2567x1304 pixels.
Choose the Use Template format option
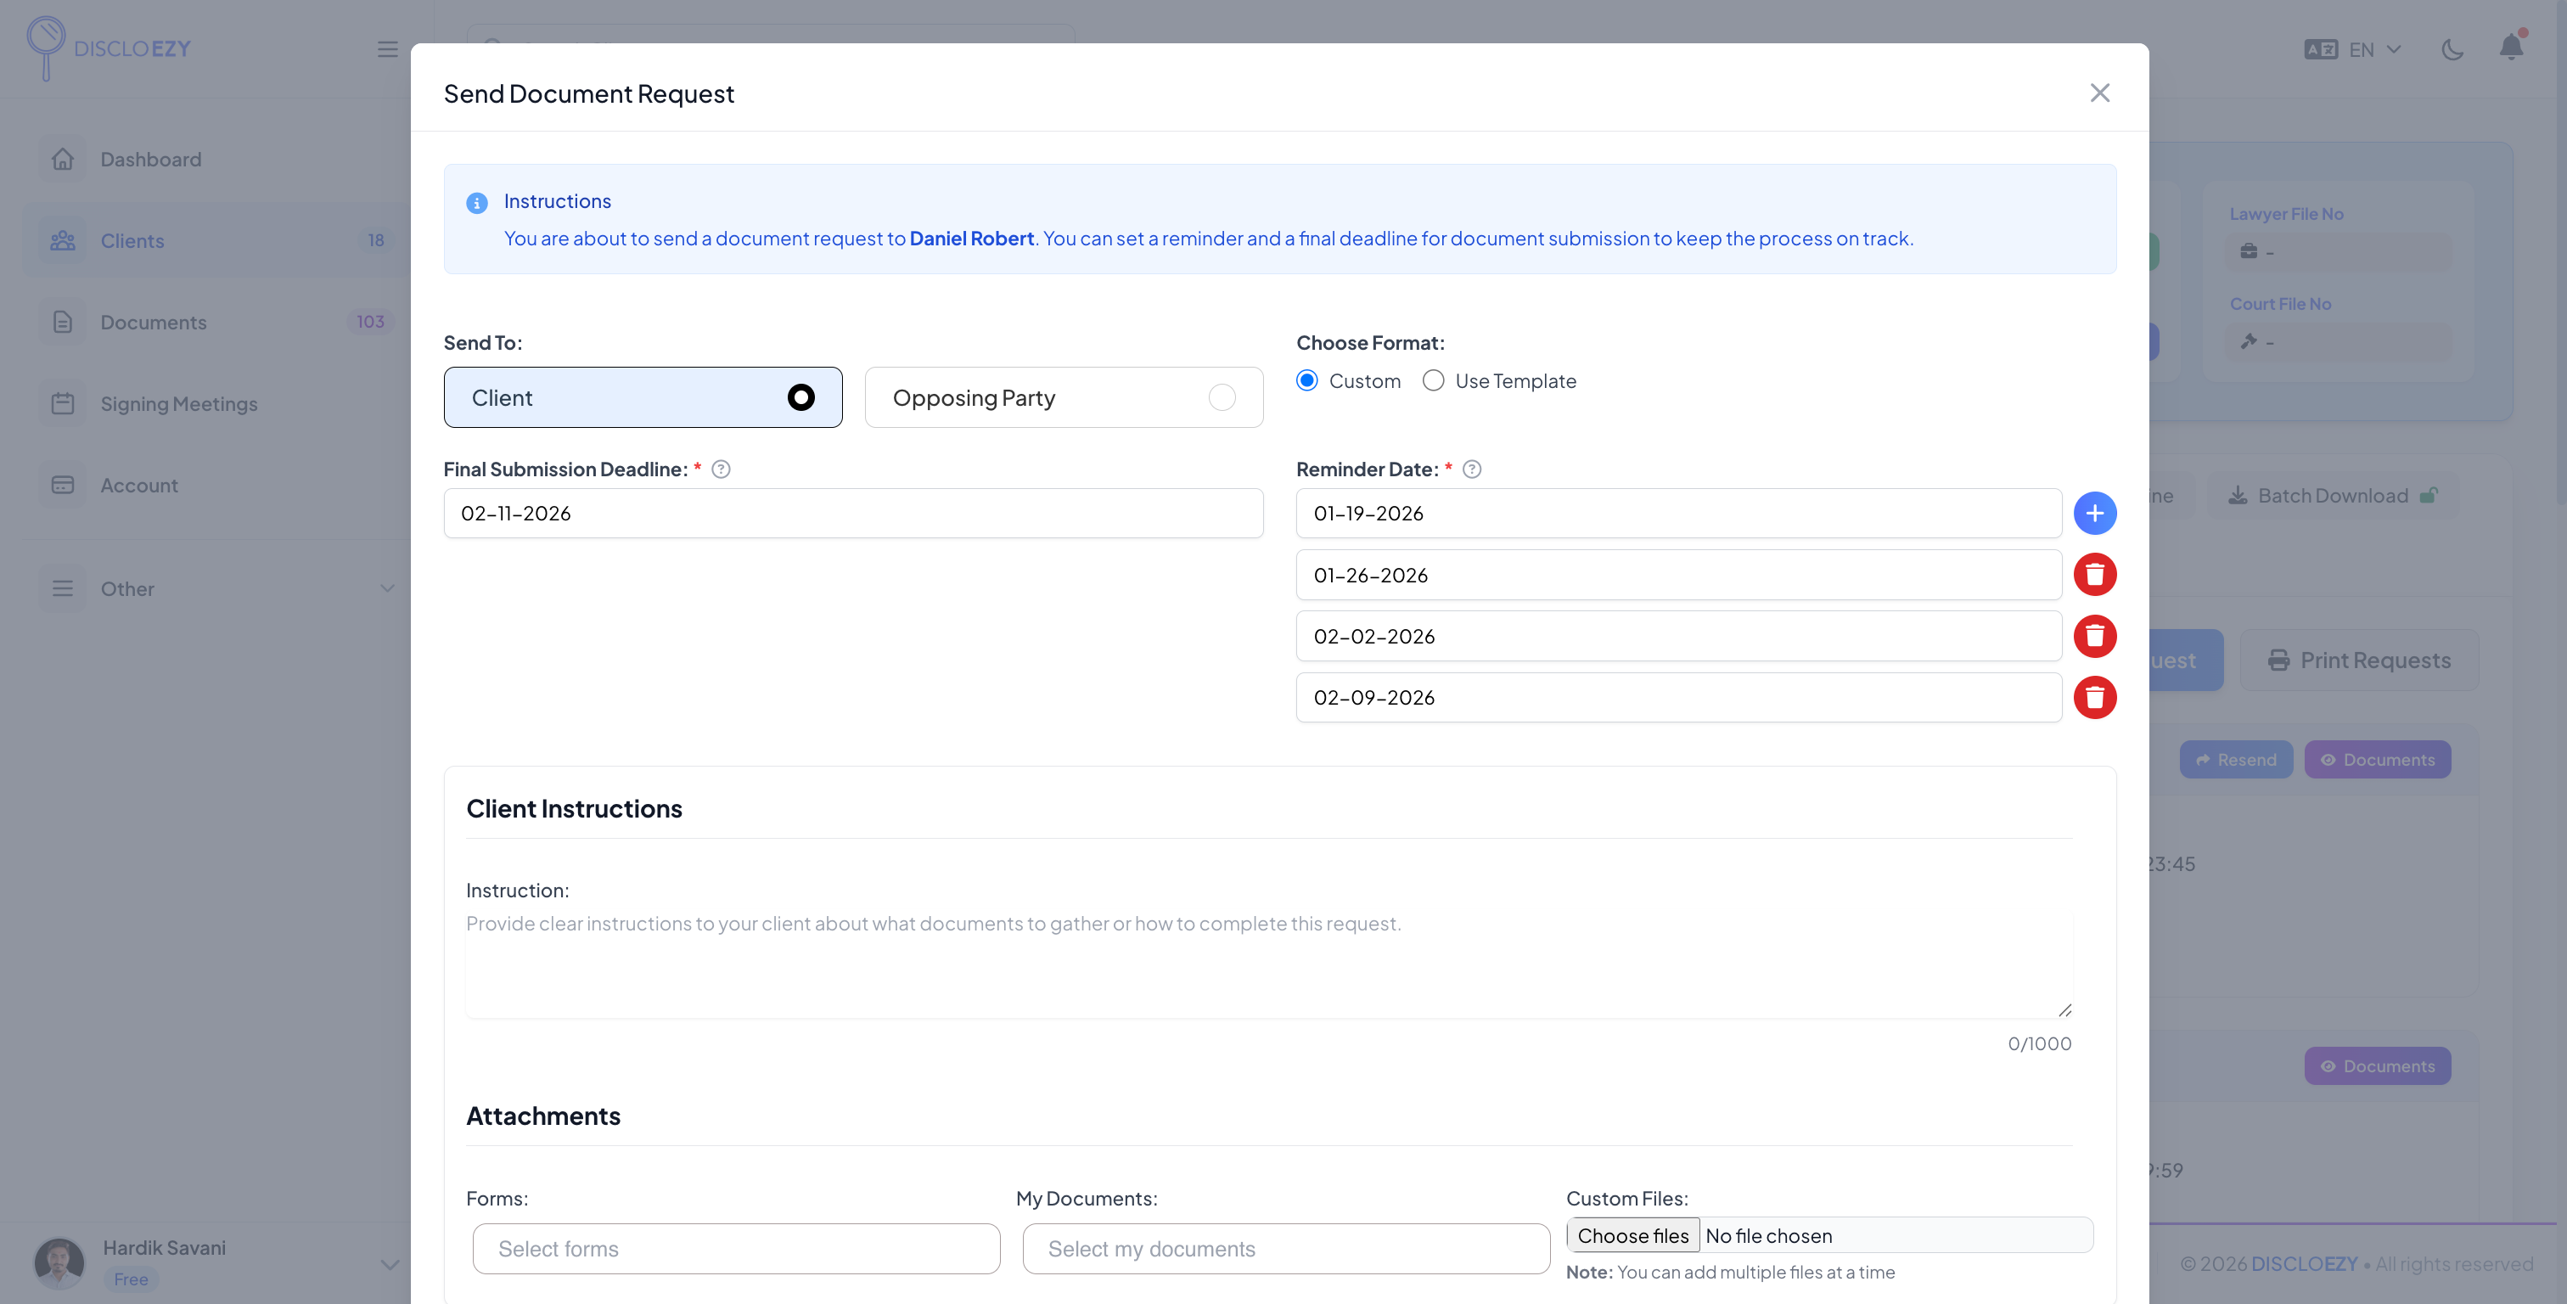pyautogui.click(x=1433, y=381)
